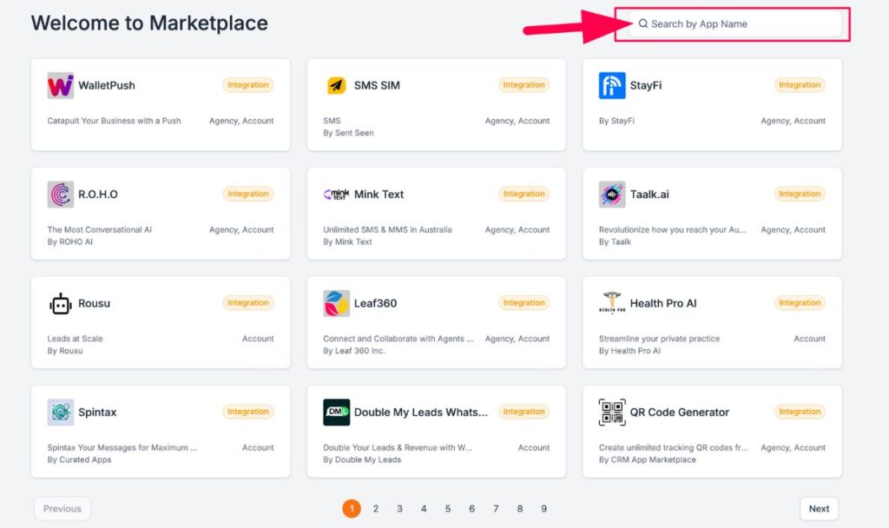Jump to page 4

424,509
